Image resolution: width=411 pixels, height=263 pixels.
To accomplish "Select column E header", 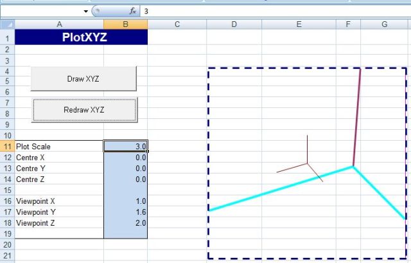I will 299,24.
